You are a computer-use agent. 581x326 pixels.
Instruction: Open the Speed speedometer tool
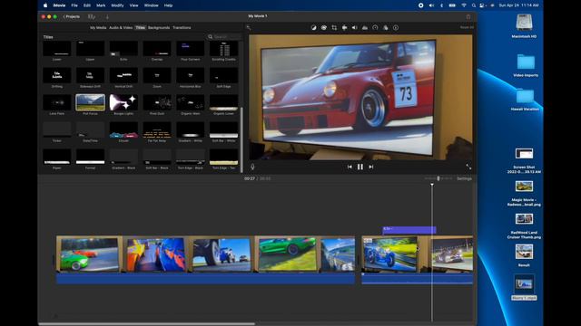(x=375, y=28)
